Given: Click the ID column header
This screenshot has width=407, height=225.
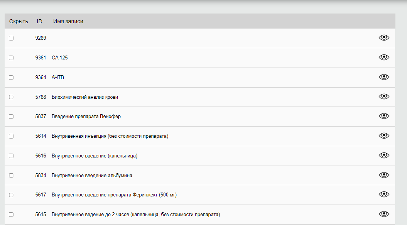Looking at the screenshot, I should (39, 21).
